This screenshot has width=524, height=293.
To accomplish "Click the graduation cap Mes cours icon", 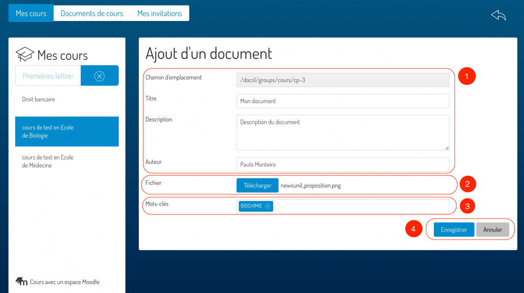I will (25, 55).
